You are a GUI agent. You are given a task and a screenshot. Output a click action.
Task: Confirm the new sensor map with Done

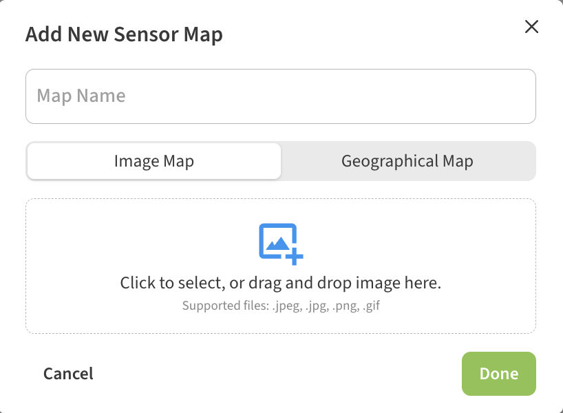(x=498, y=373)
